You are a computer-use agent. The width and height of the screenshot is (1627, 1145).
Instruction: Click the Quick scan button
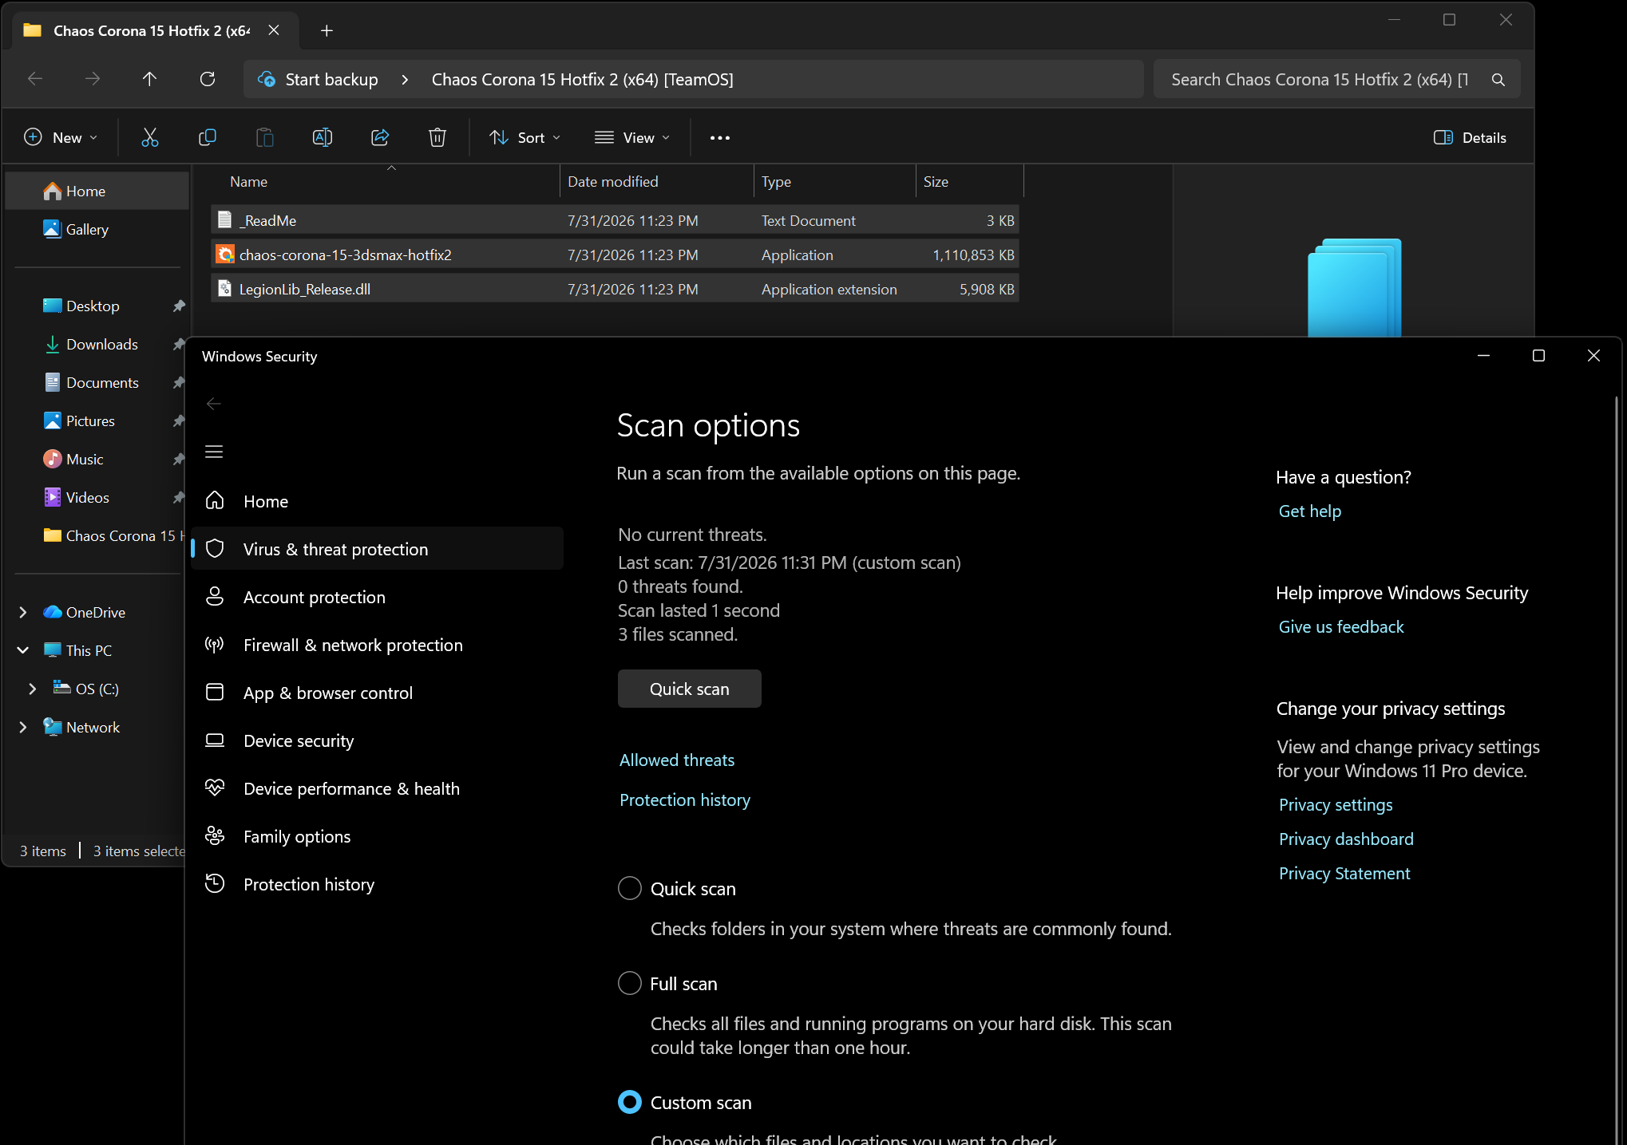(x=689, y=689)
